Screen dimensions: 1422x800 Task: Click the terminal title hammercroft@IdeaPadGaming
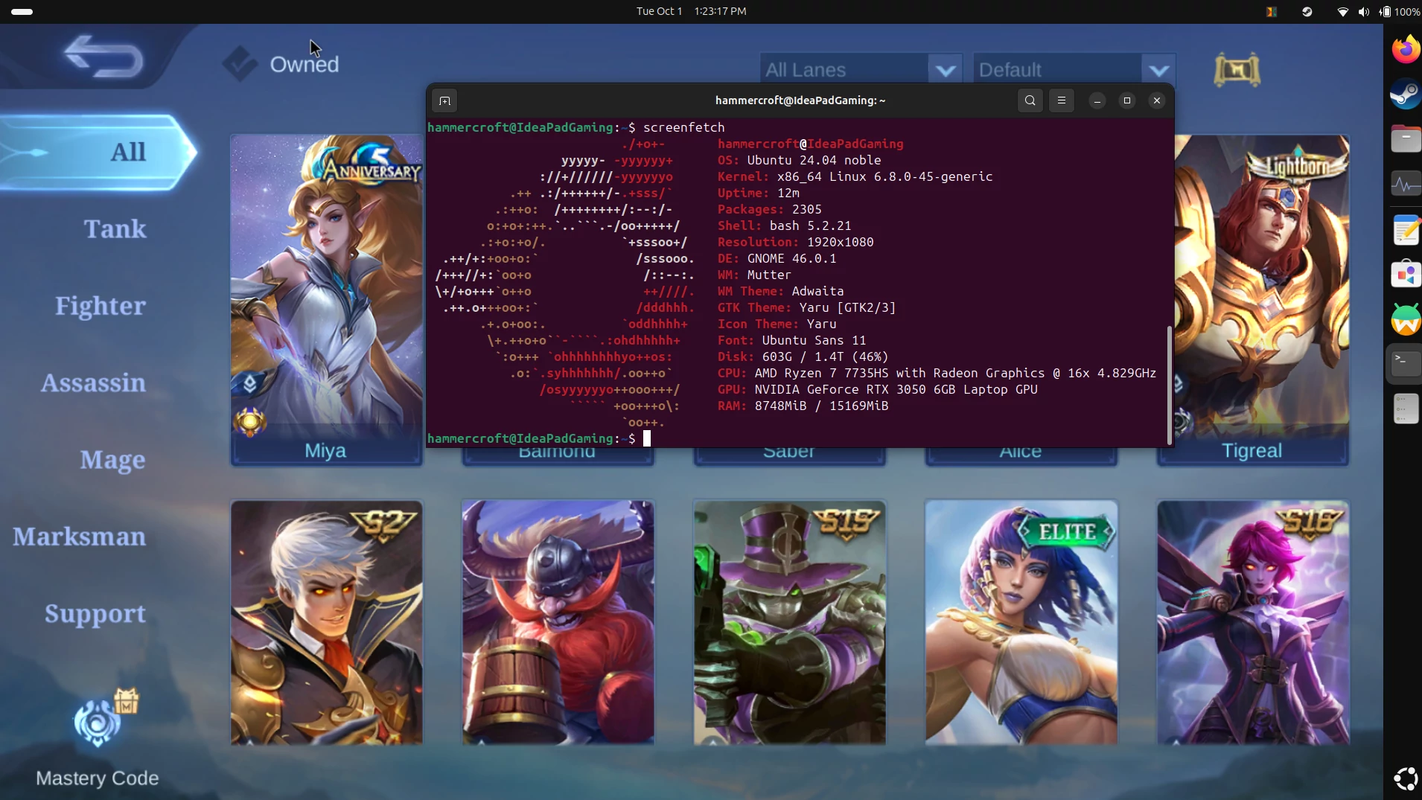(x=800, y=100)
